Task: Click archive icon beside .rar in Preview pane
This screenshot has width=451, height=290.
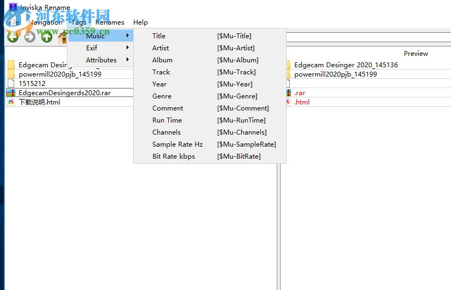Action: pyautogui.click(x=288, y=92)
